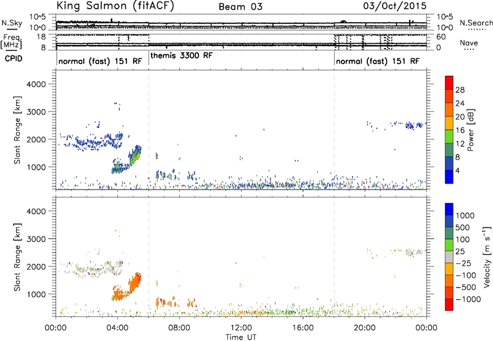Click the "themis 3300 RF" CPID label
Screen dimensions: 493x341
tap(181, 55)
